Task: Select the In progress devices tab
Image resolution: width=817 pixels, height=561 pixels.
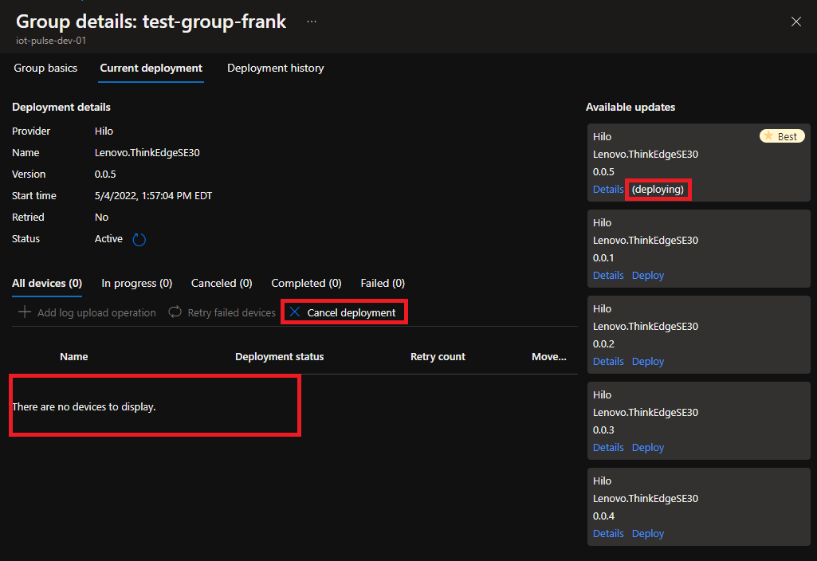Action: click(136, 283)
